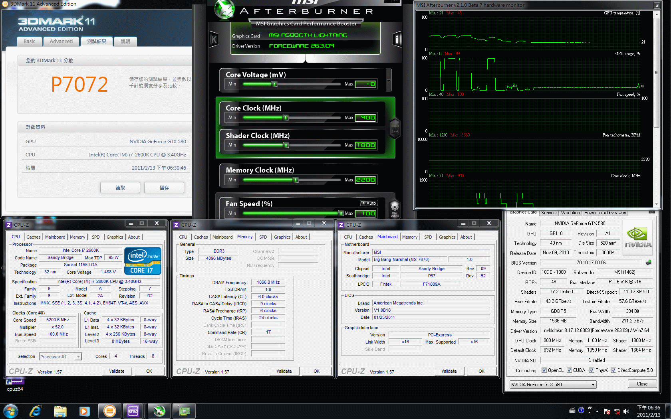The height and width of the screenshot is (419, 671).
Task: Select the 測試結果 tab in 3DMark 11
Action: click(97, 41)
